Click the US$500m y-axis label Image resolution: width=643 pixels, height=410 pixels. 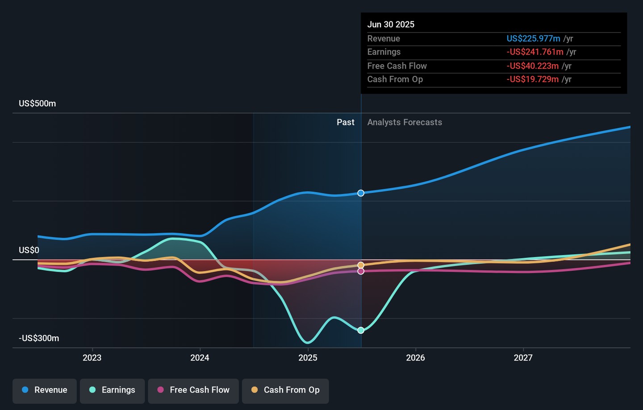tap(38, 104)
